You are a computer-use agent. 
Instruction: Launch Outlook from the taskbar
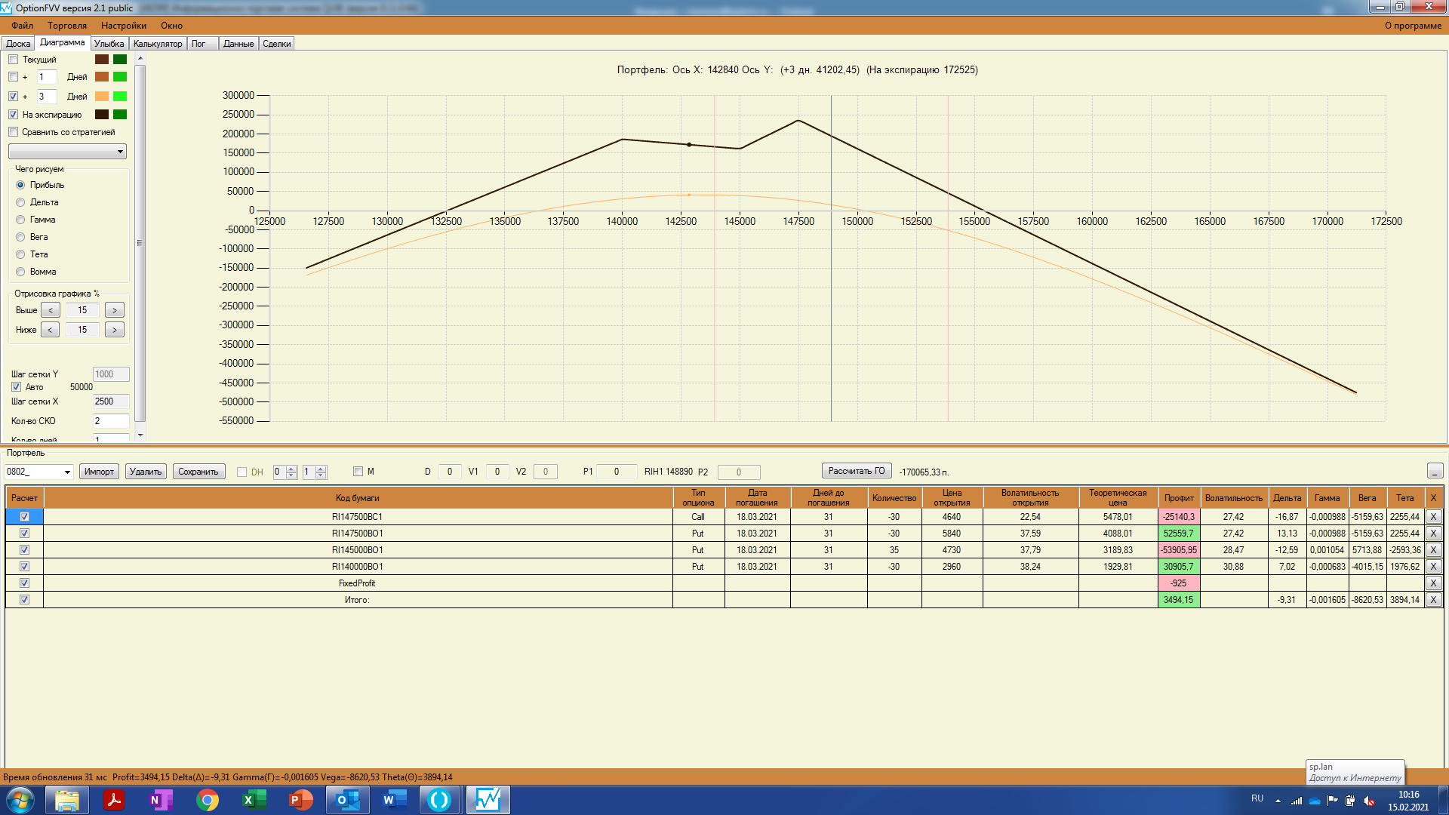(x=347, y=800)
